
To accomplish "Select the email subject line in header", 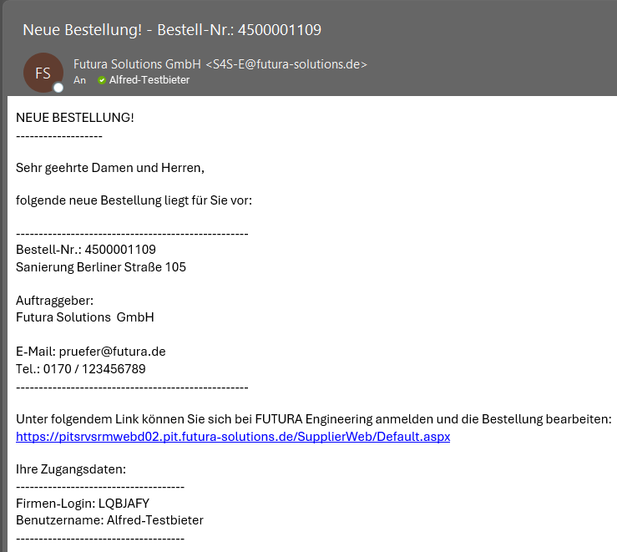I will [x=171, y=30].
